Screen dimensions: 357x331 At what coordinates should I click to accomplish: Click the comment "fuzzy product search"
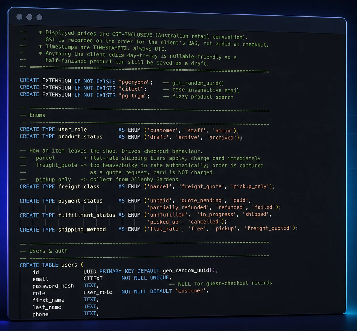(x=203, y=97)
